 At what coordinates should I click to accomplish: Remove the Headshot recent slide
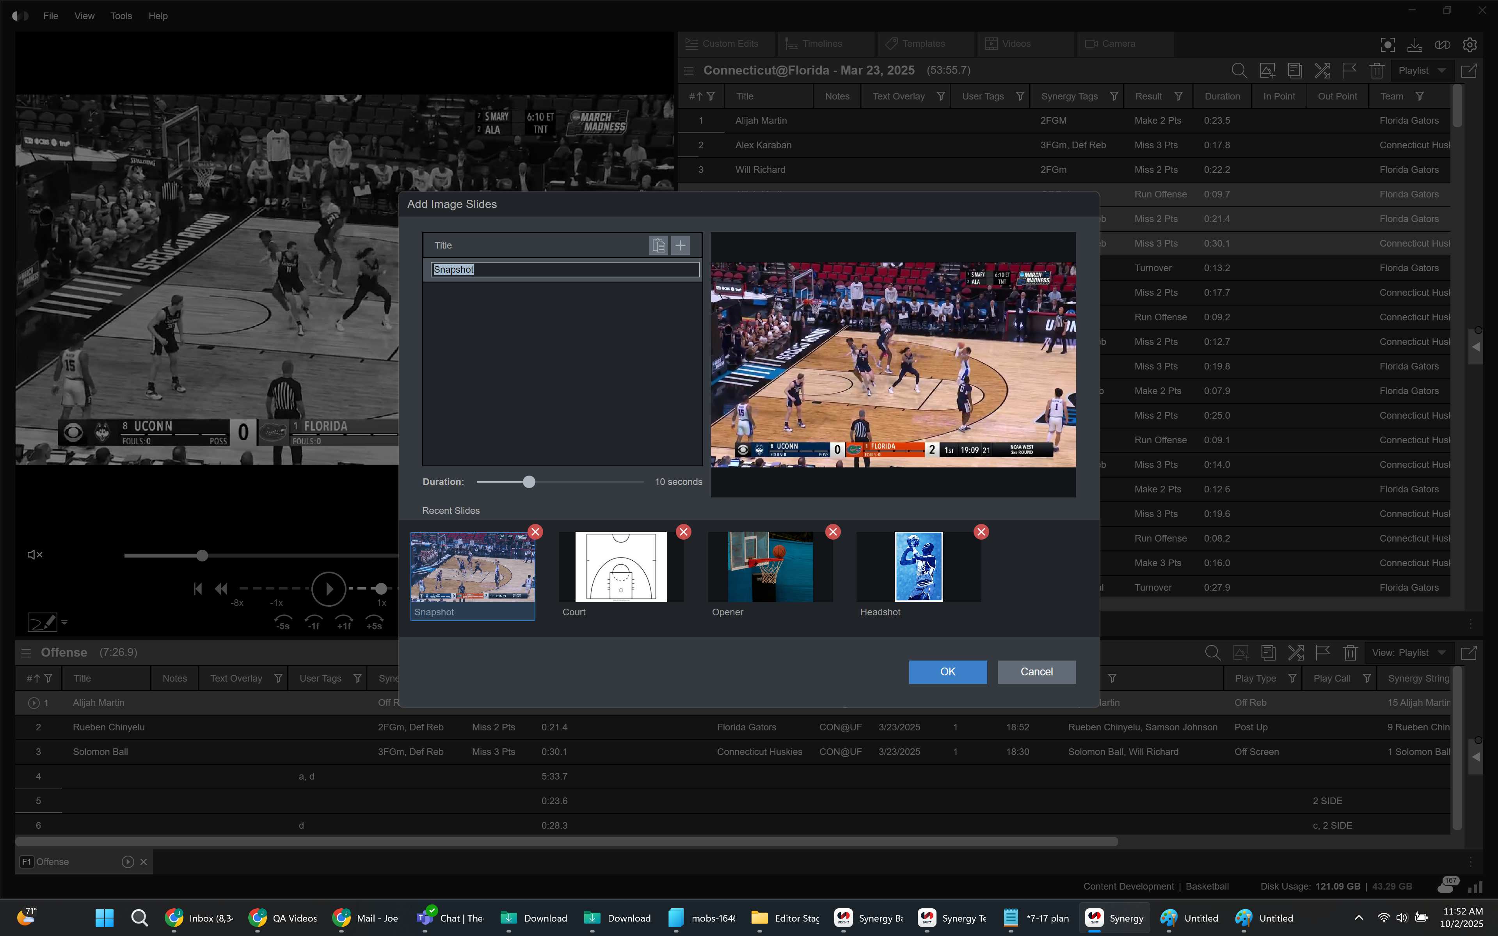click(981, 532)
